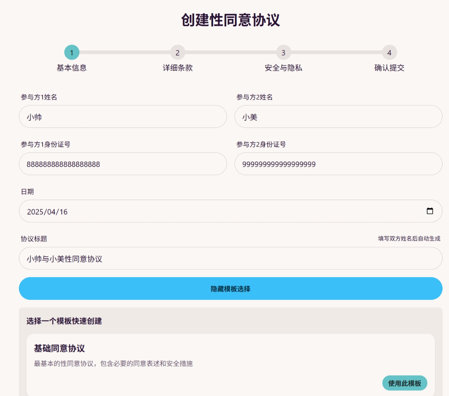449x396 pixels.
Task: Edit the 协议标题 text field
Action: point(230,259)
